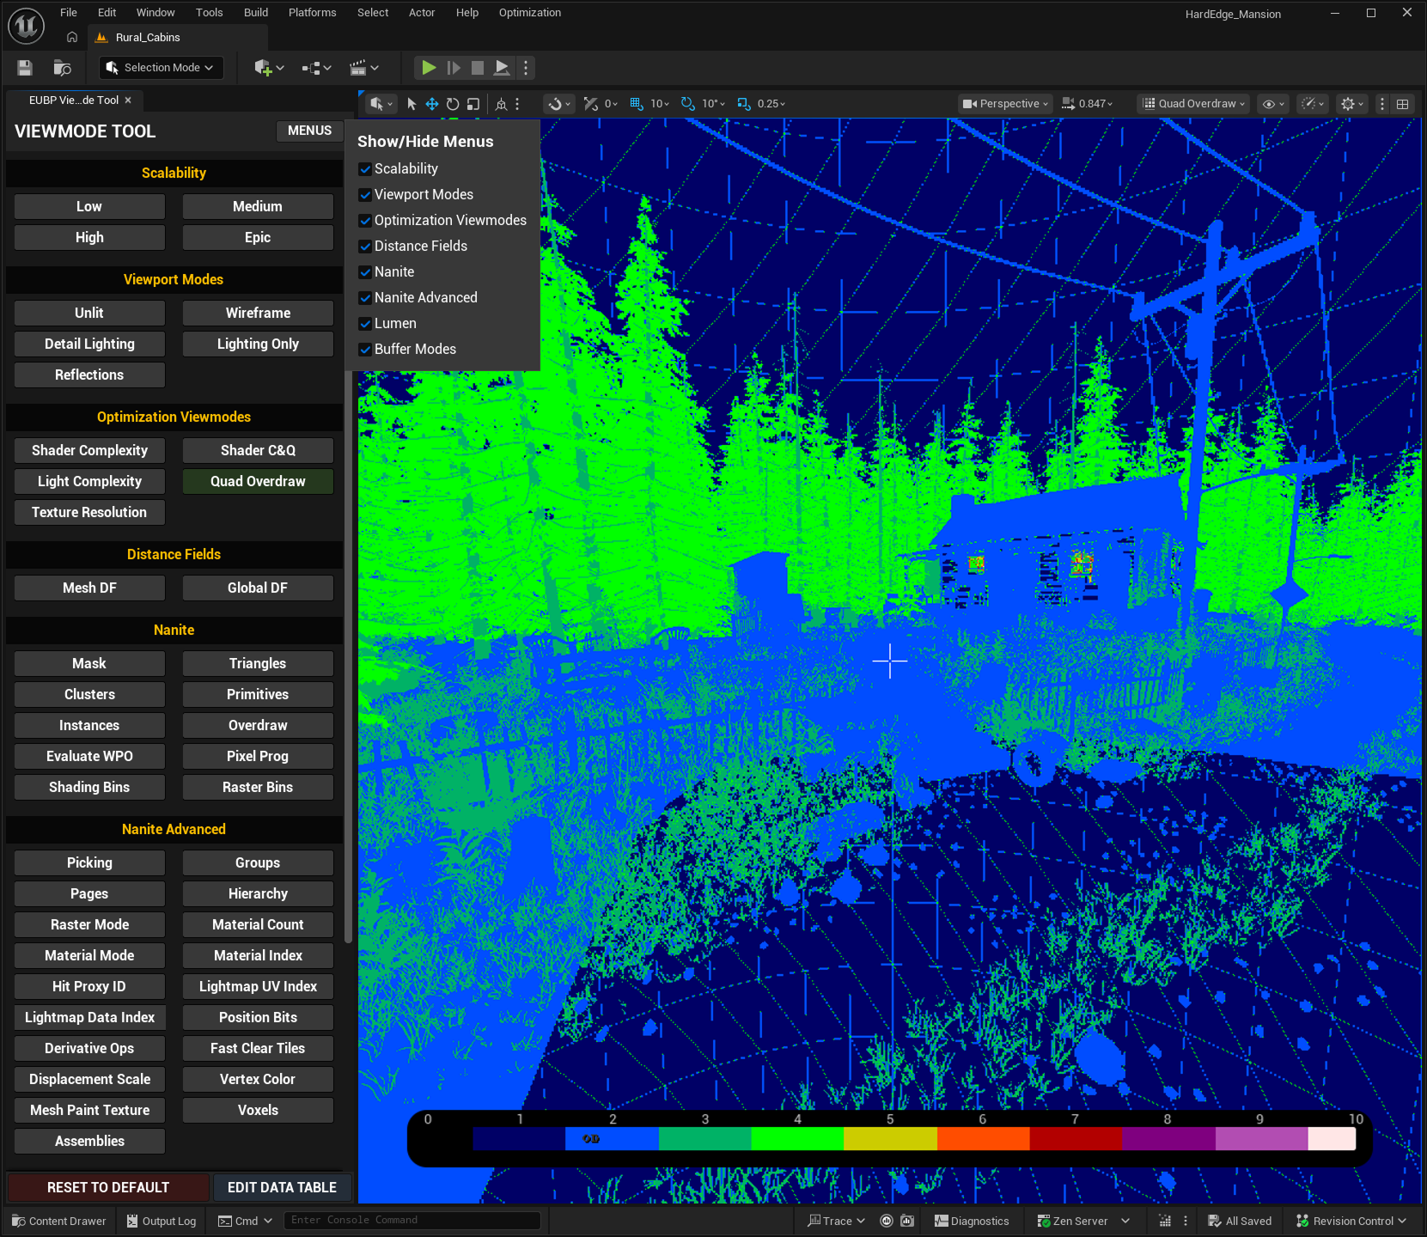Viewport: 1427px width, 1237px height.
Task: Click the viewport layout grid icon
Action: point(1403,104)
